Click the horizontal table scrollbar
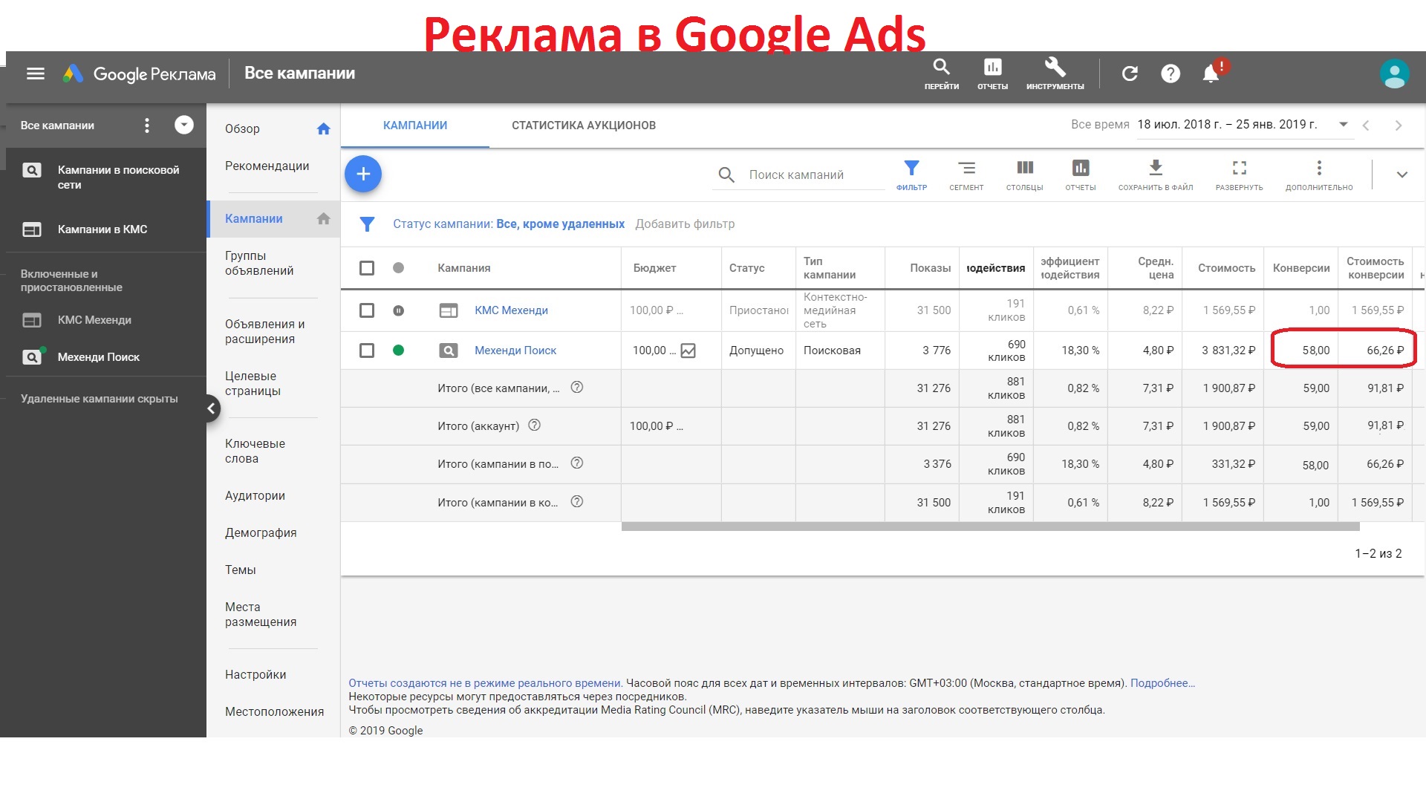This screenshot has height=802, width=1426. tap(990, 526)
